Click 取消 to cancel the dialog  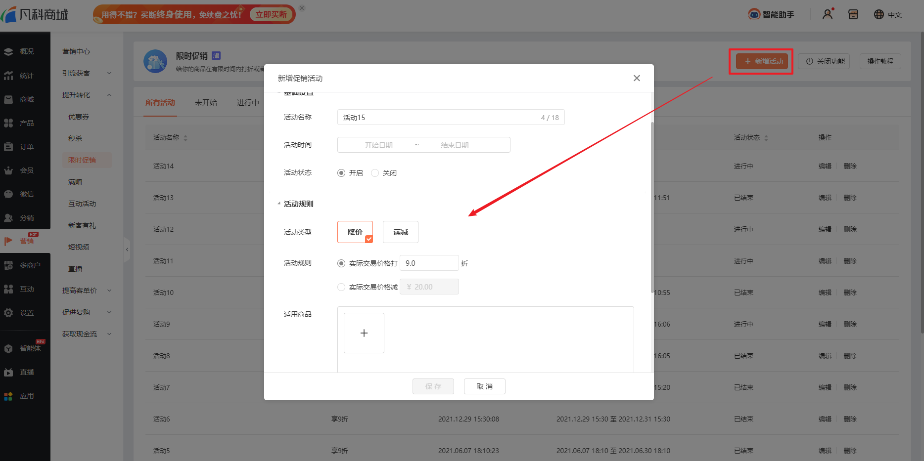(484, 386)
